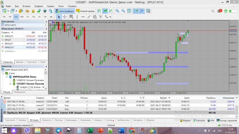The height and width of the screenshot is (134, 239).
Task: Sort history by Символ column header
Action: click(40, 98)
